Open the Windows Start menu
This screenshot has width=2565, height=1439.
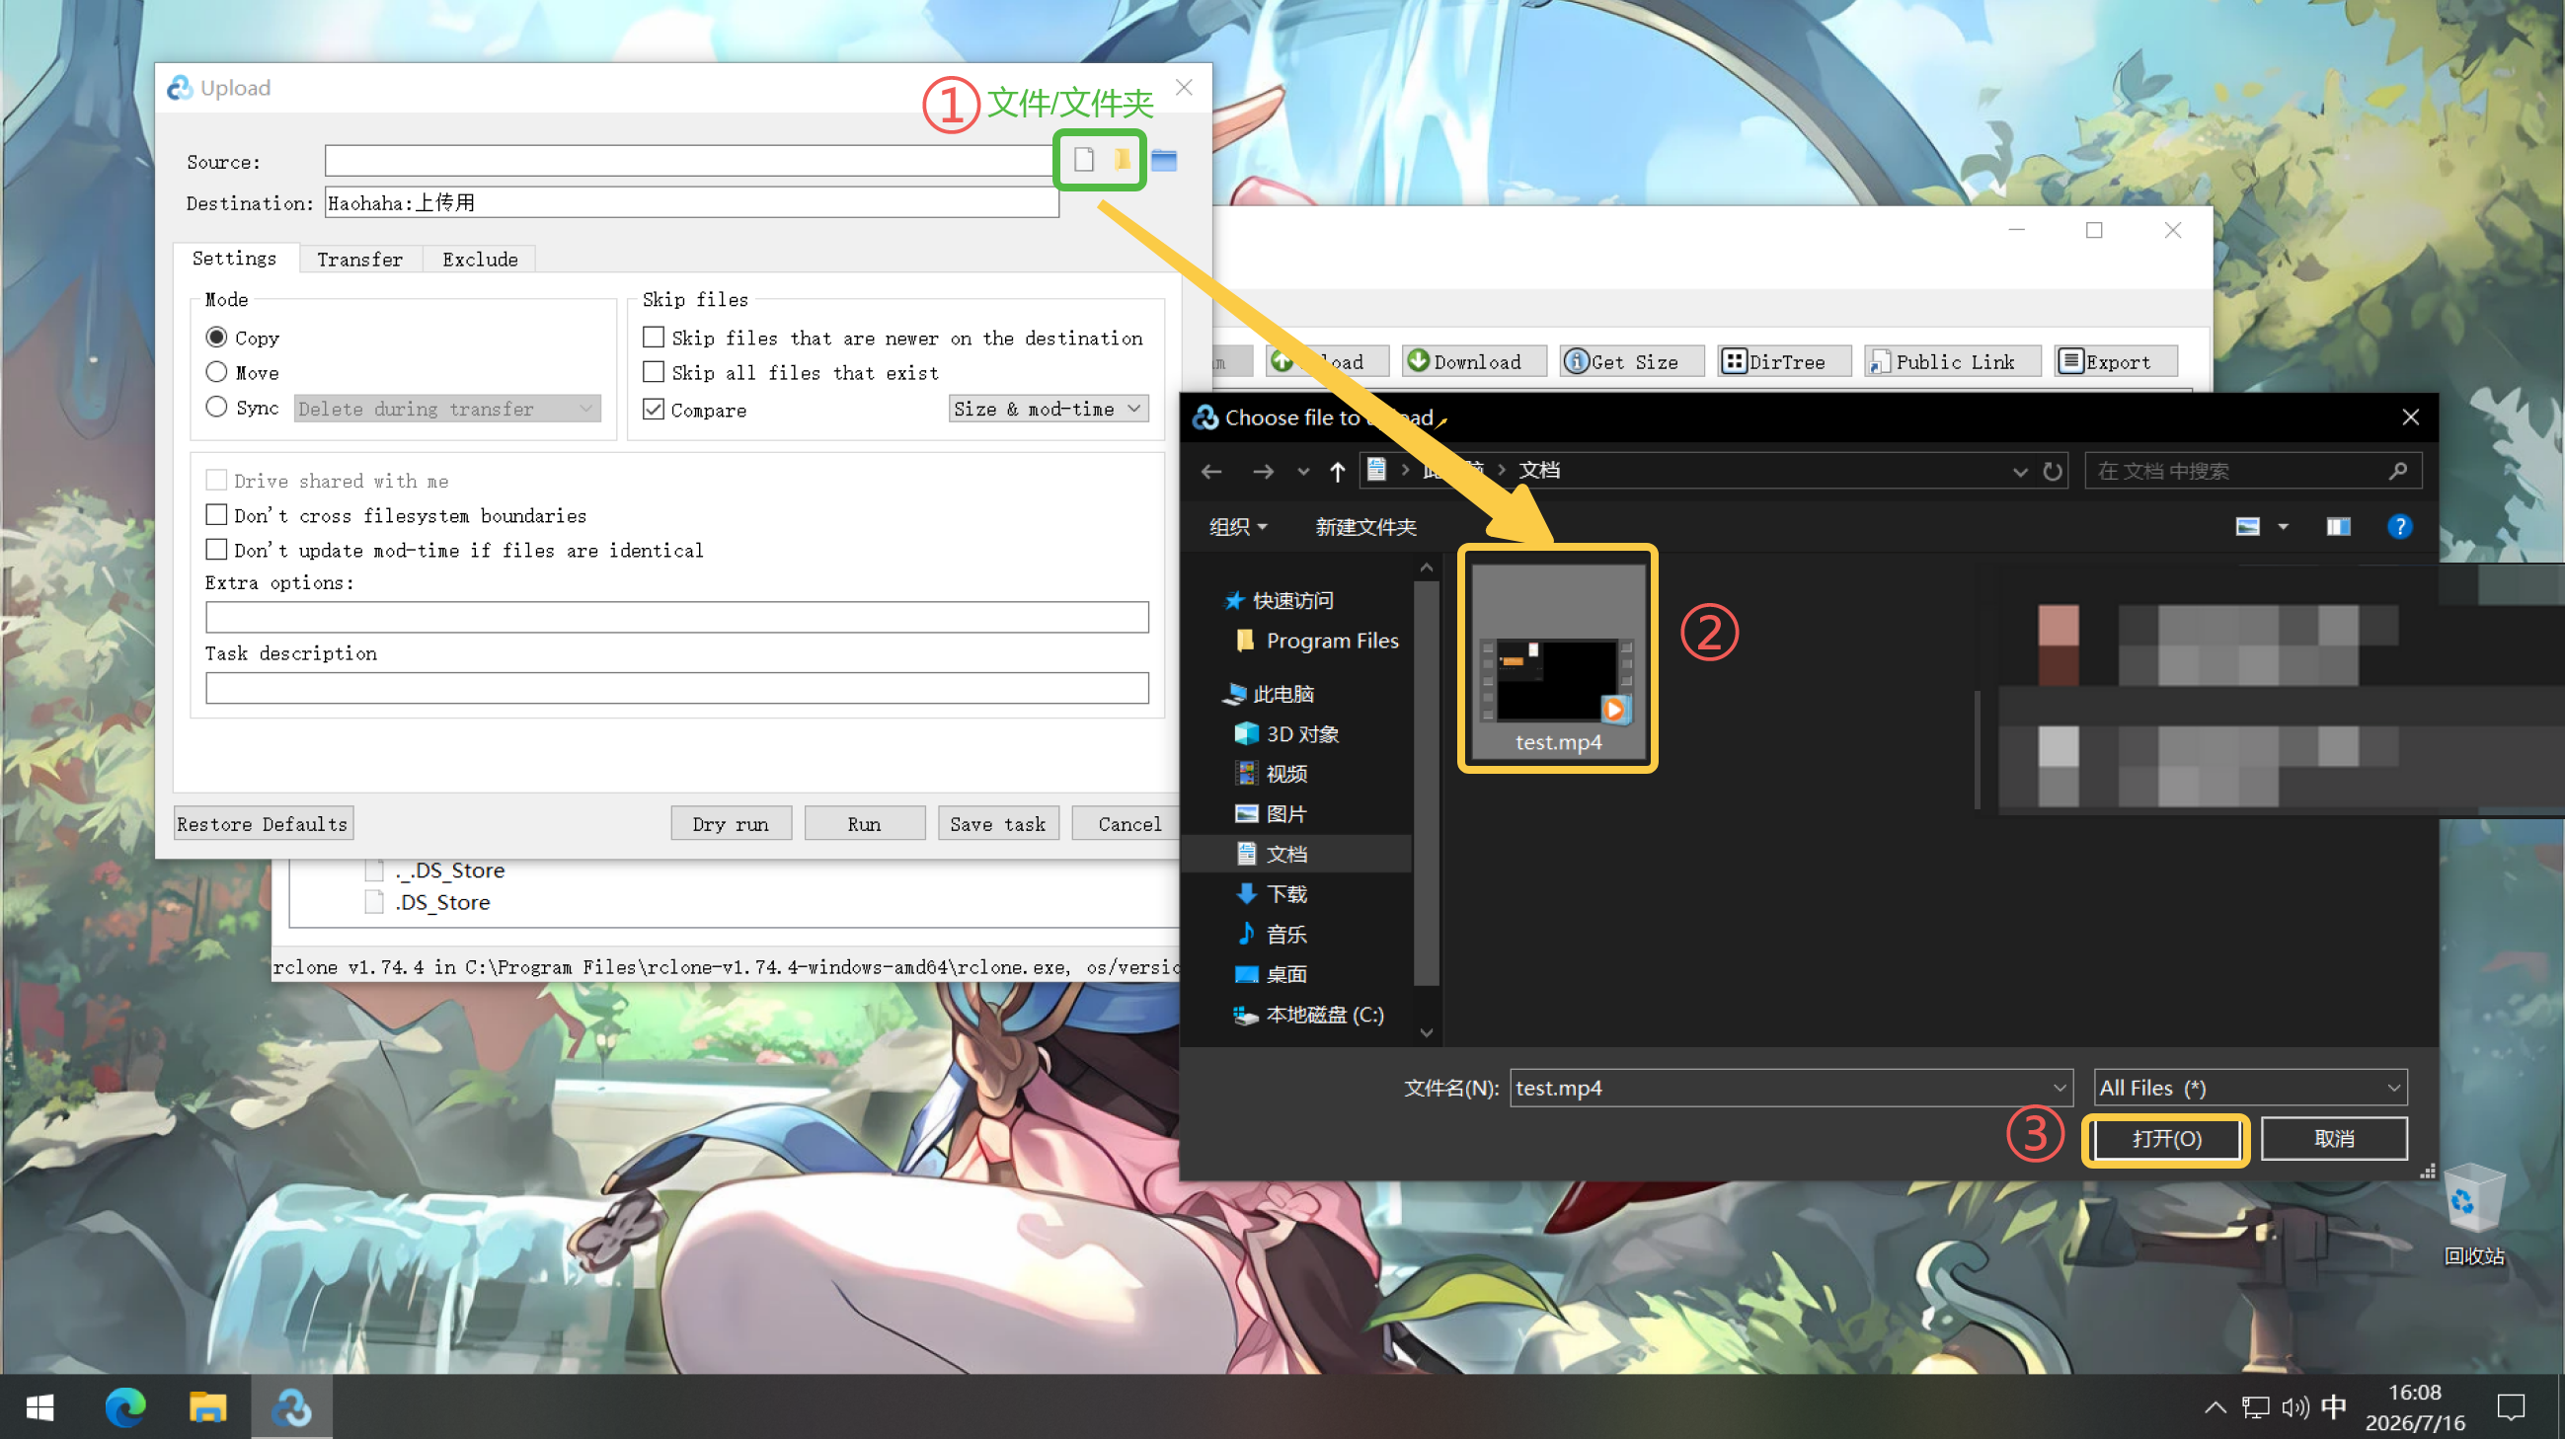tap(39, 1407)
